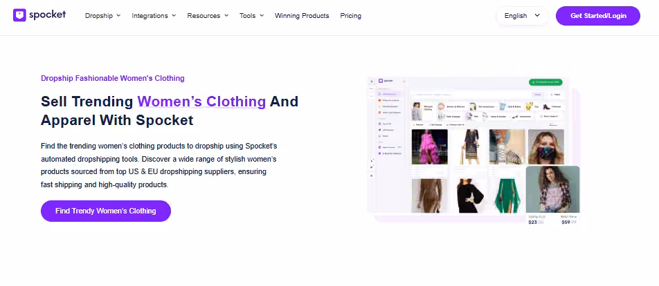Click the "Apparel With Spocket" heading line
This screenshot has width=659, height=286.
point(117,120)
